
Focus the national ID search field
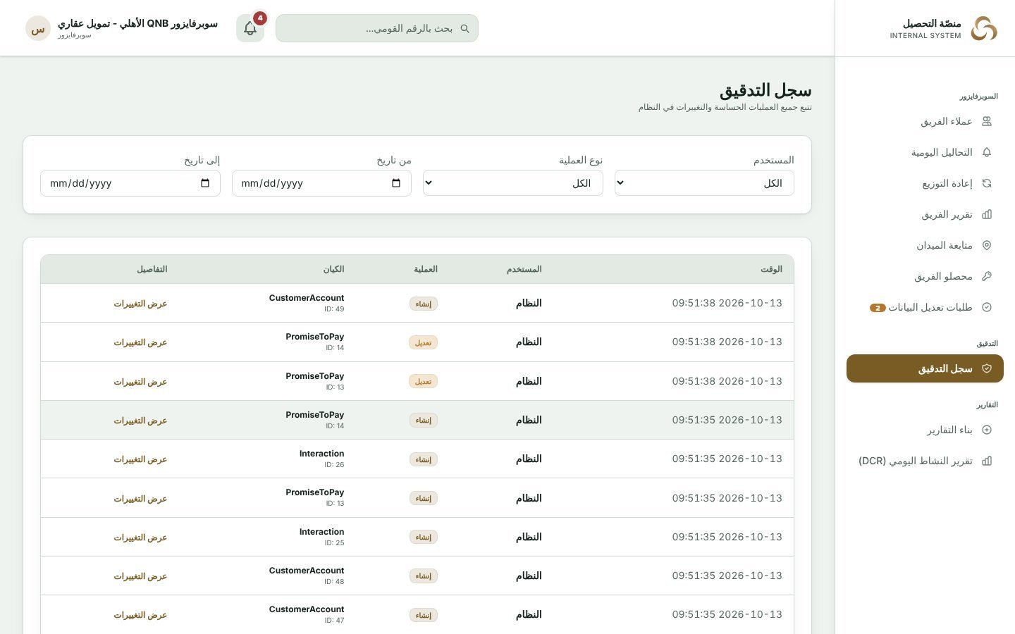377,28
